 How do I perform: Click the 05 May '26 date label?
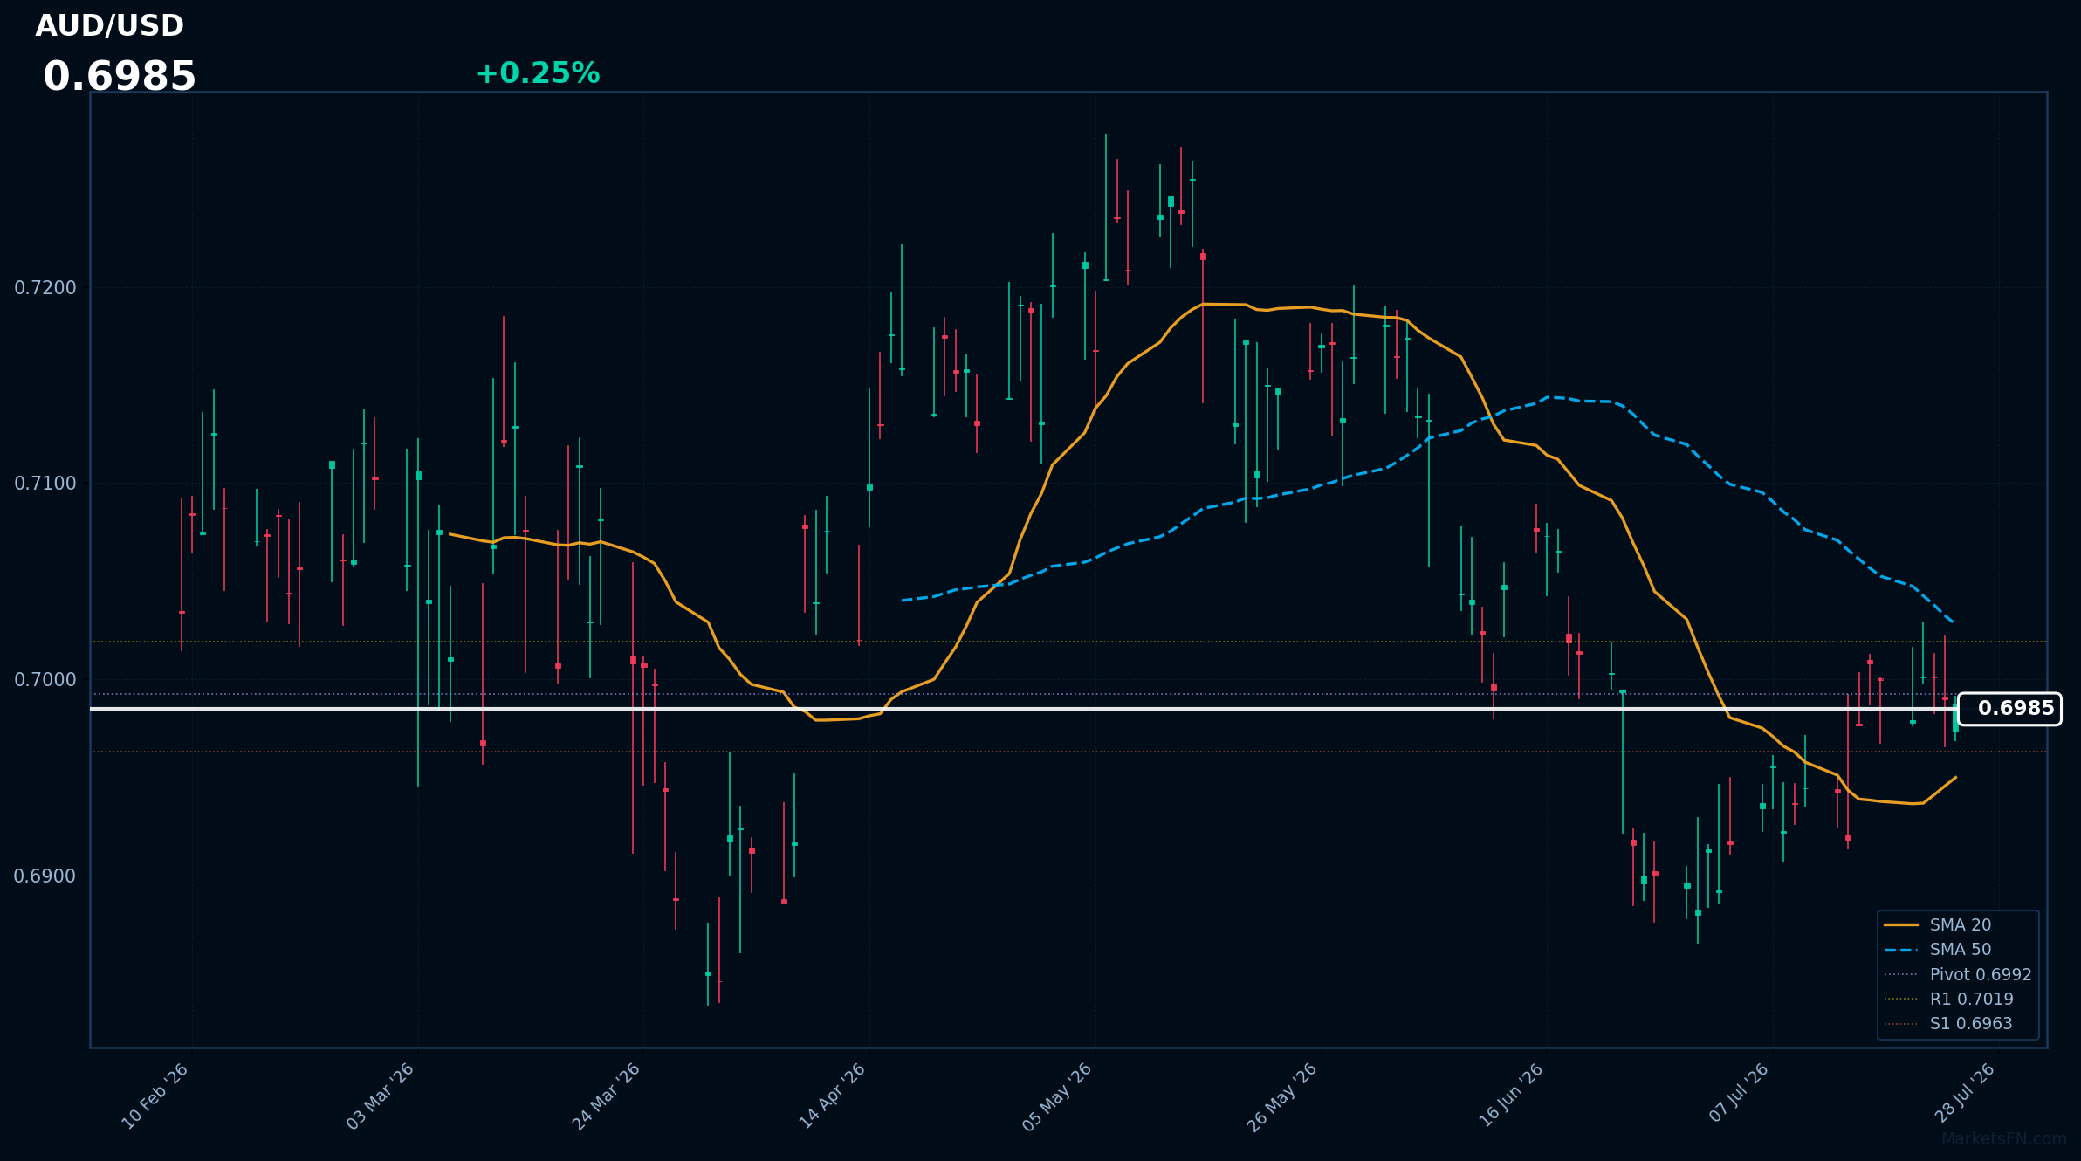tap(1058, 1096)
